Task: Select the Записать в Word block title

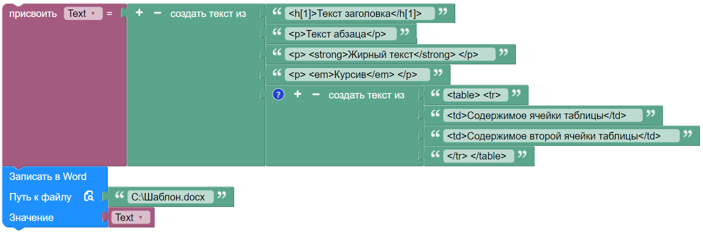Action: (x=48, y=176)
